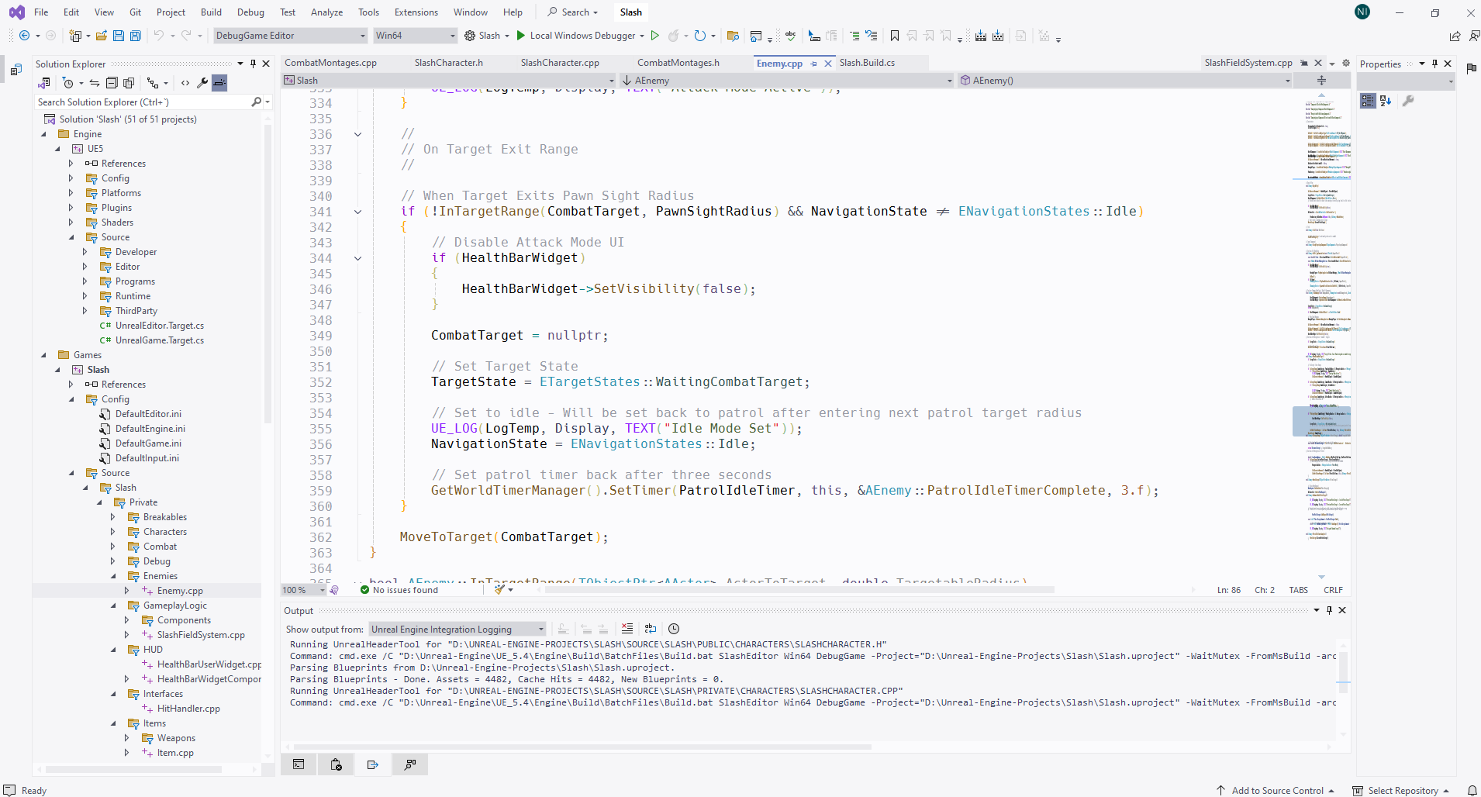Click Start Without Debugging outline play icon
The width and height of the screenshot is (1481, 797).
655,36
